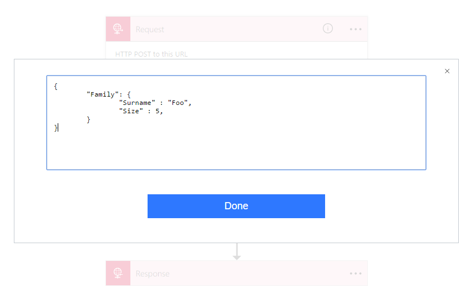Place cursor on the "Foo" value

coord(178,103)
